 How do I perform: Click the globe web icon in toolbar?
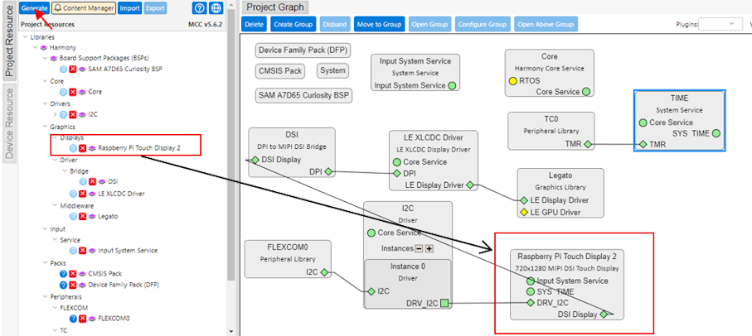point(216,8)
